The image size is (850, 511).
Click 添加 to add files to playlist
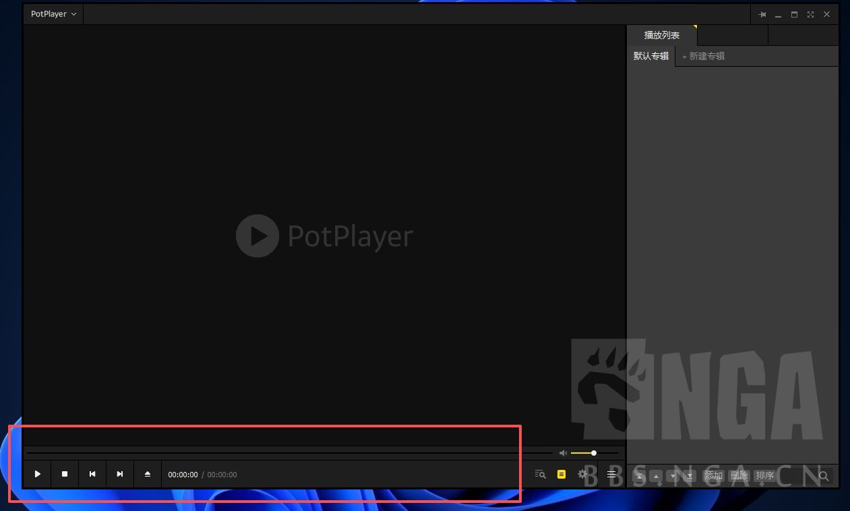pos(713,475)
